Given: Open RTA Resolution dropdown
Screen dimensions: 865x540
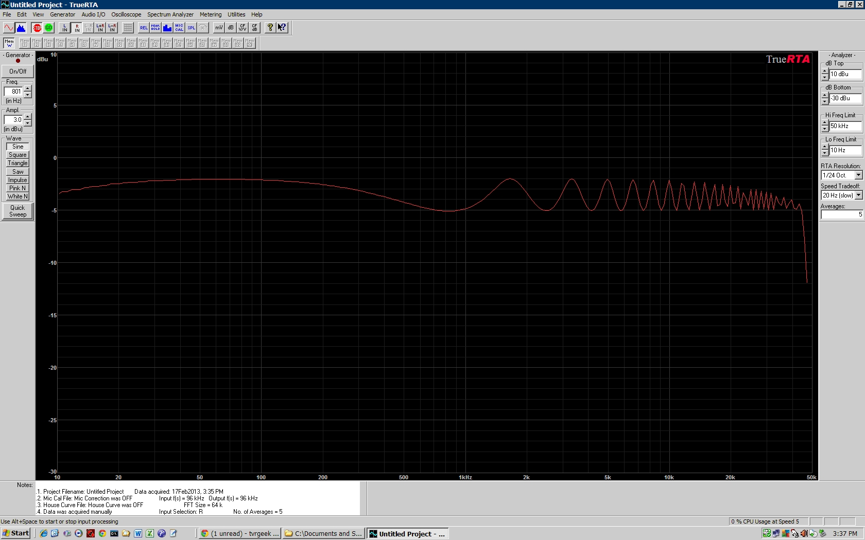Looking at the screenshot, I should click(x=858, y=175).
